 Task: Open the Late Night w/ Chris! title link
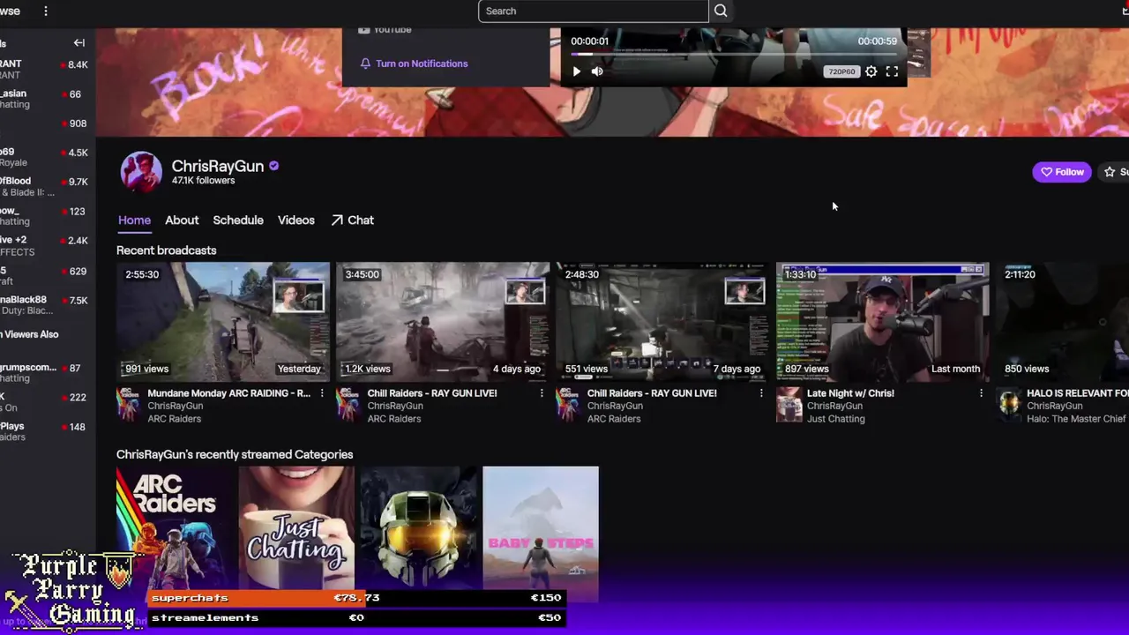(850, 393)
